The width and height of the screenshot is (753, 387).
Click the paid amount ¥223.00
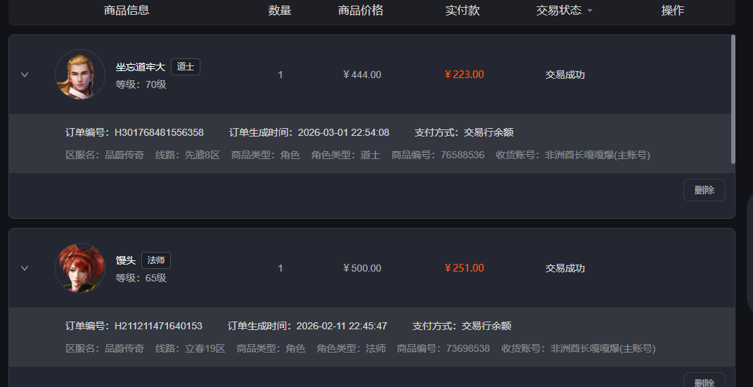(464, 75)
